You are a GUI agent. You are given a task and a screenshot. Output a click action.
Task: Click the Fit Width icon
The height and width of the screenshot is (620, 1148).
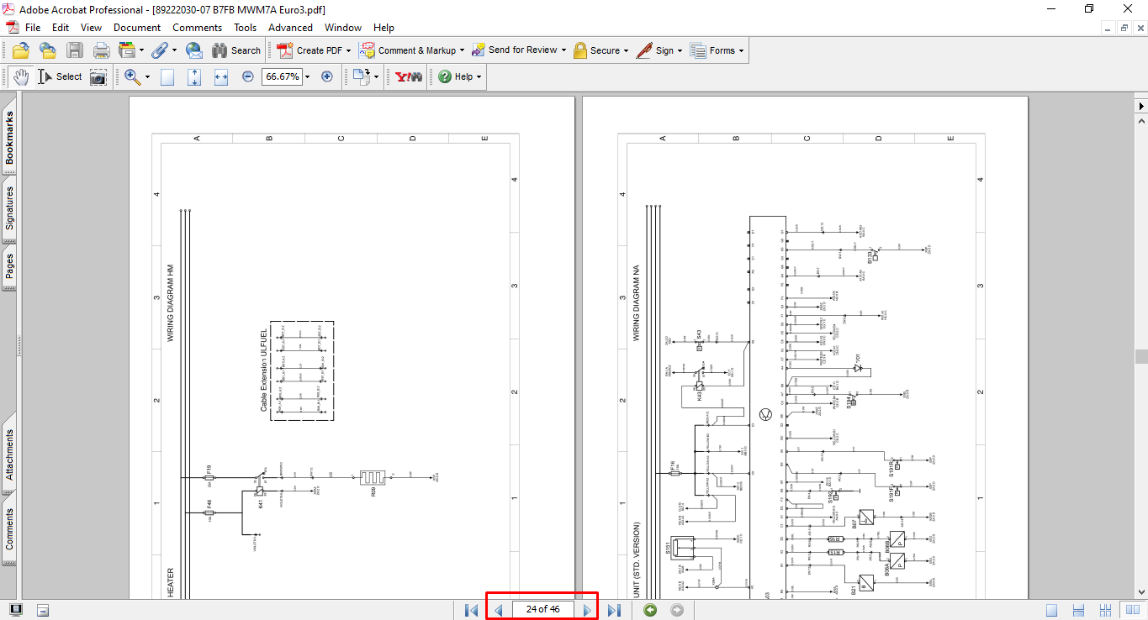[221, 76]
